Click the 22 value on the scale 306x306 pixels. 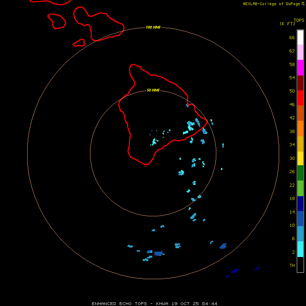pyautogui.click(x=292, y=185)
